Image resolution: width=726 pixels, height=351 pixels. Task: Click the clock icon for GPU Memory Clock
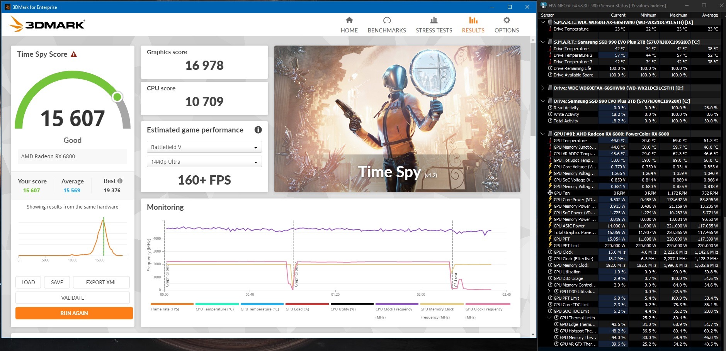pos(550,265)
